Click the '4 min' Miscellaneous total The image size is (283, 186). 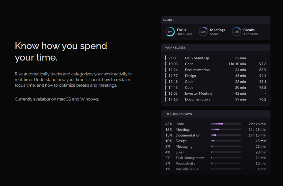click(262, 169)
